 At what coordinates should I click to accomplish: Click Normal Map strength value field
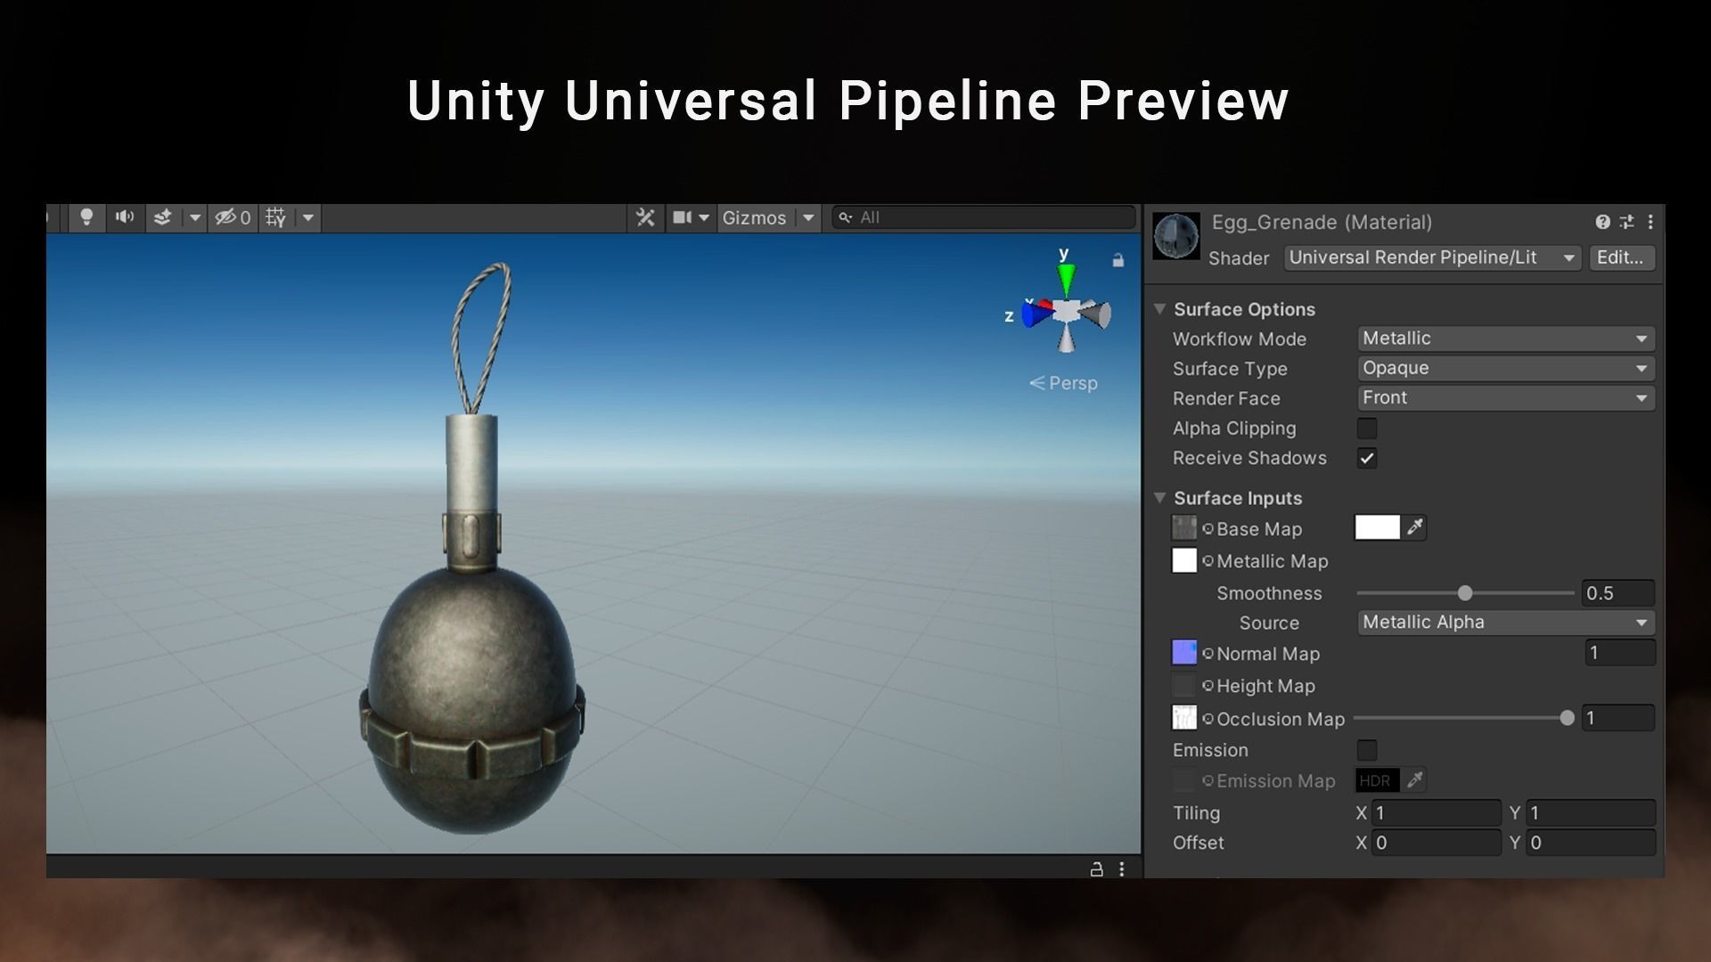(x=1620, y=653)
